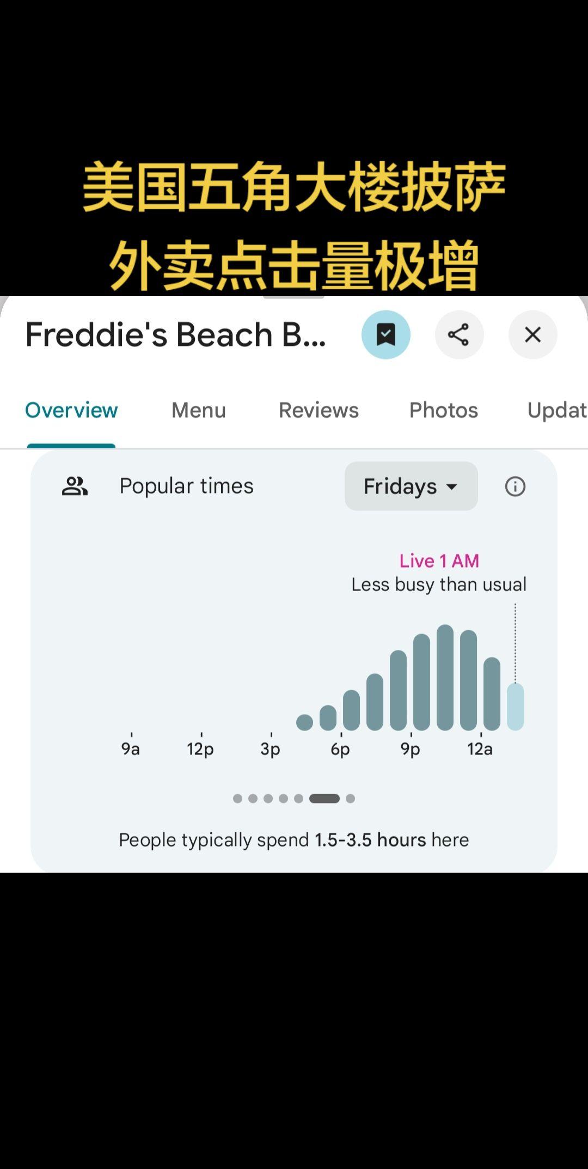588x1169 pixels.
Task: Select the last day pagination dot
Action: tap(351, 799)
